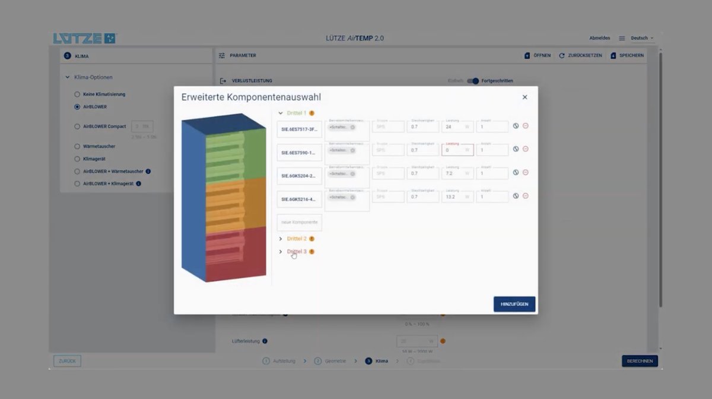Select the AirBLOWER + Klimagerät radio option
The image size is (712, 399).
click(x=77, y=184)
